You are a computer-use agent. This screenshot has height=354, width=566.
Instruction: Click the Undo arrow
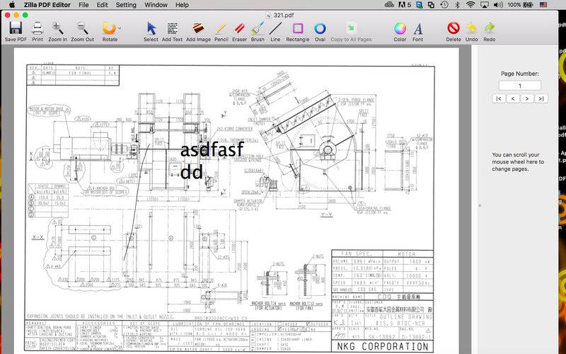(471, 28)
